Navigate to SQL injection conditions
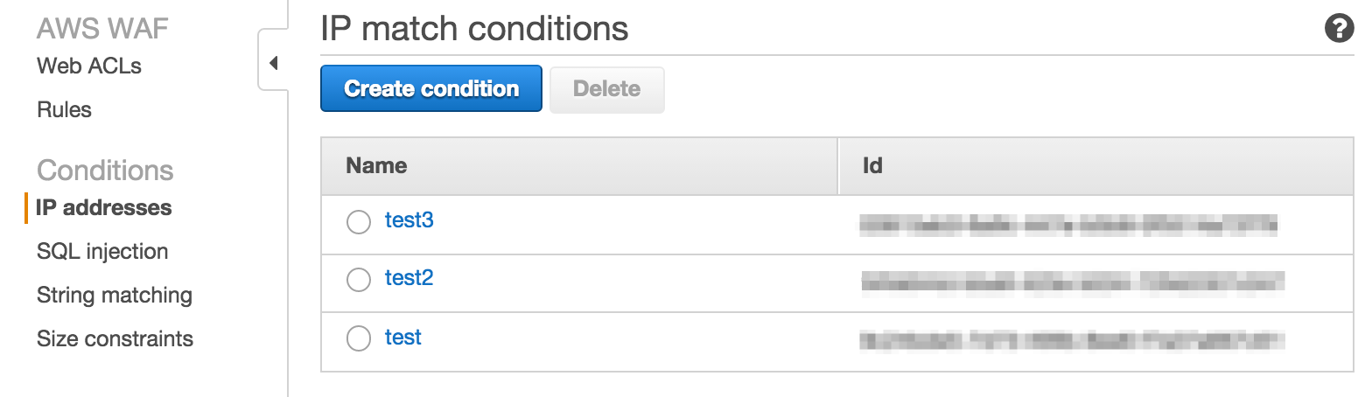Viewport: 1372px width, 397px height. [102, 252]
